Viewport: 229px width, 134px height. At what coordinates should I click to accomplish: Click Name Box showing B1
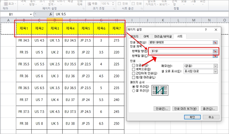15,15
